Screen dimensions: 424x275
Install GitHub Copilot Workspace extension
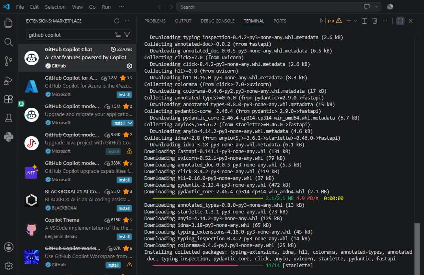coord(113,265)
